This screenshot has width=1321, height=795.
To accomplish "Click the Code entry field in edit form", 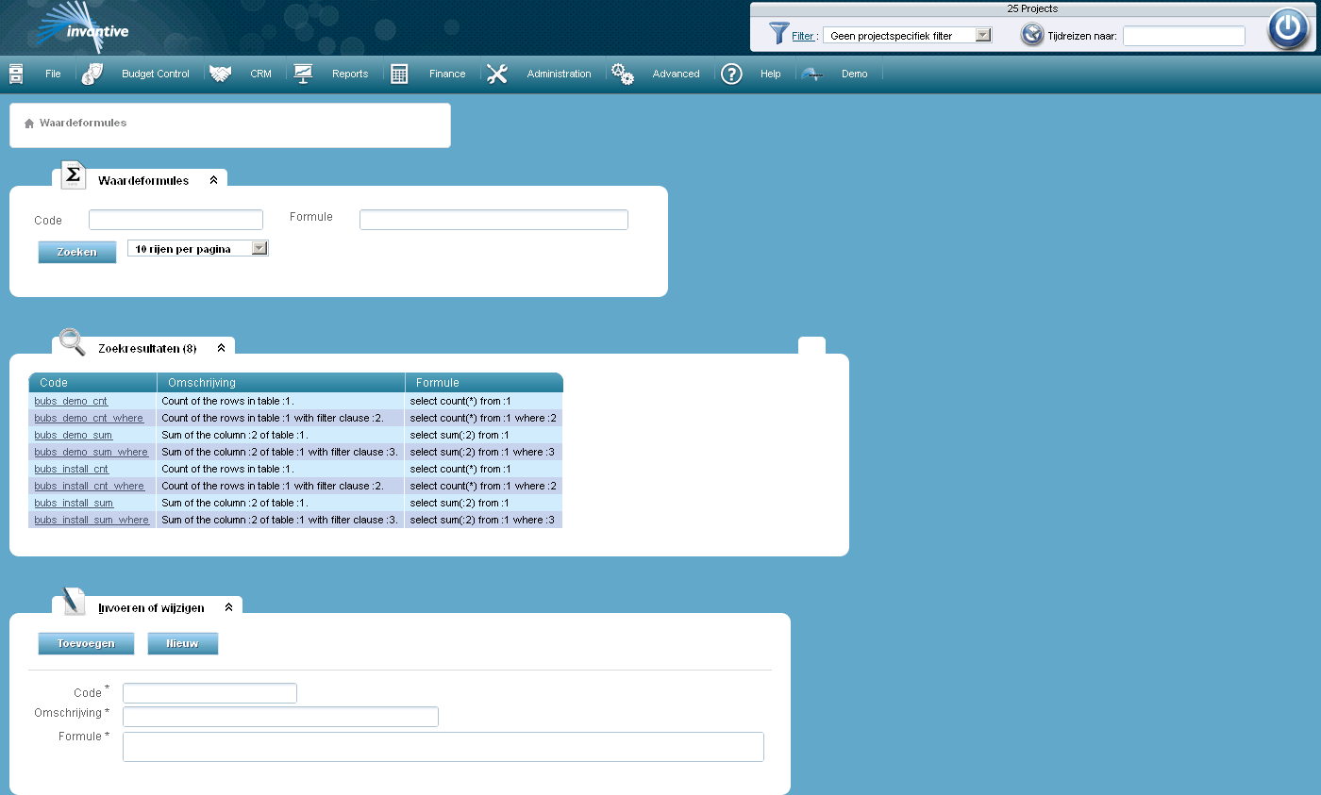I will pyautogui.click(x=209, y=693).
